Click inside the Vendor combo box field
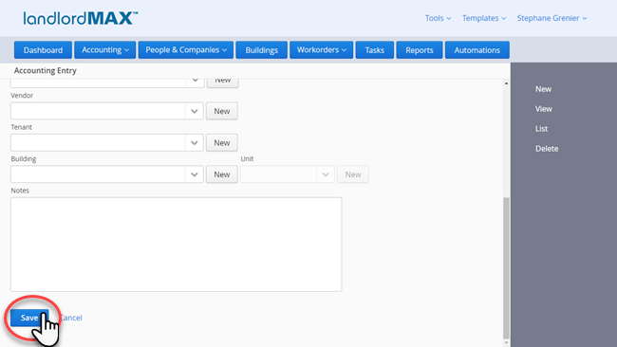The image size is (617, 347). (x=98, y=111)
